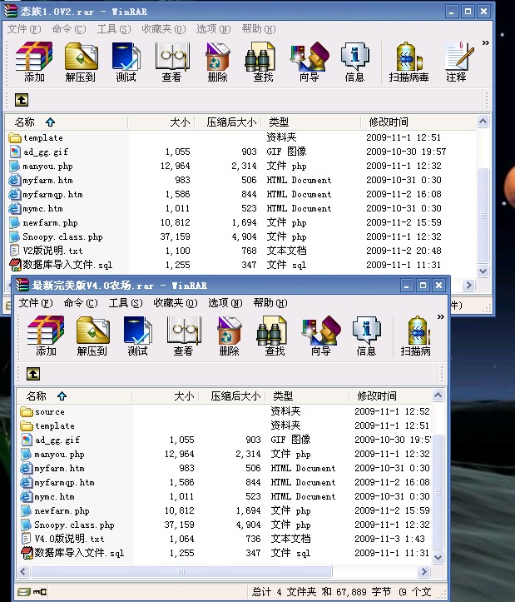Screen dimensions: 515x602
Task: Click the up arrow of top window's scrollbar
Action: click(483, 122)
